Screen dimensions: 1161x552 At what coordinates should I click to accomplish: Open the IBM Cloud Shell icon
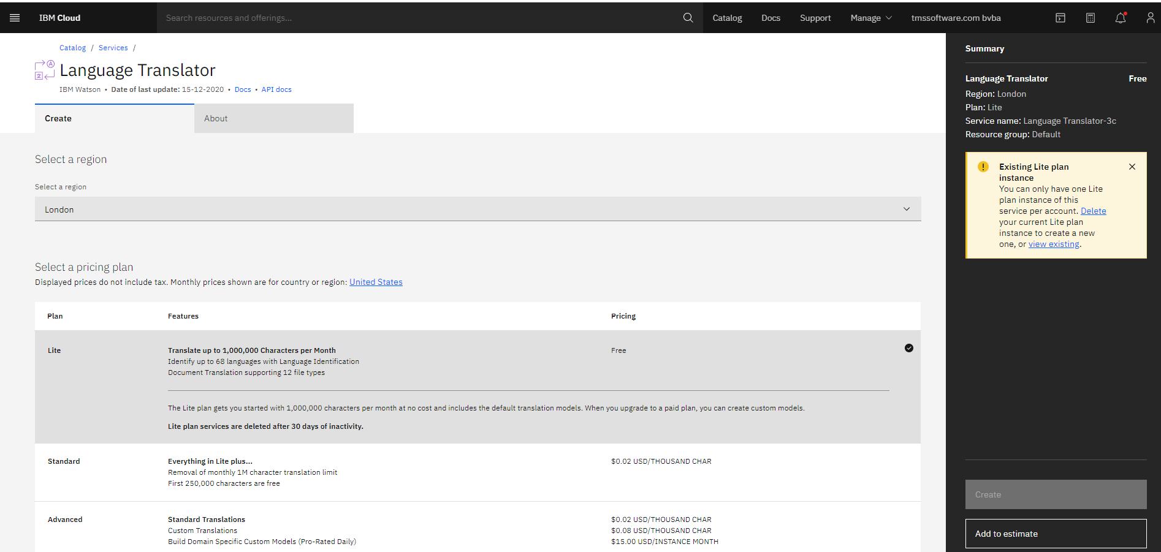click(1060, 18)
